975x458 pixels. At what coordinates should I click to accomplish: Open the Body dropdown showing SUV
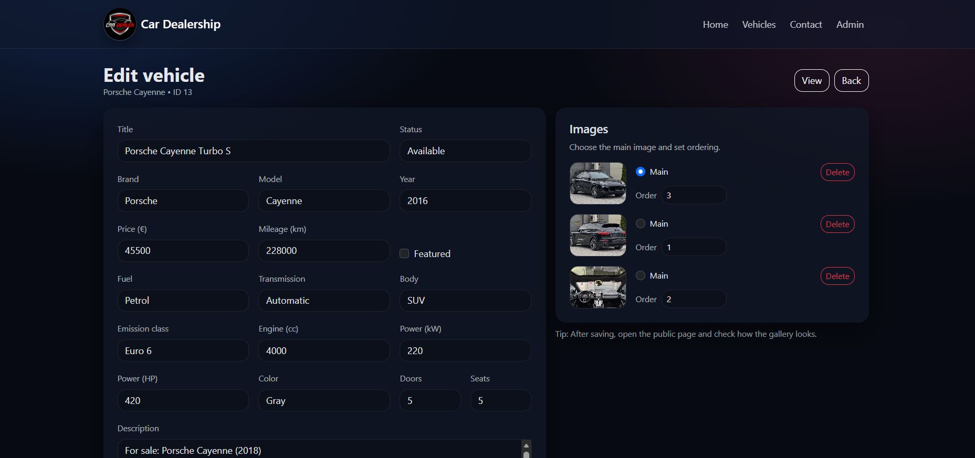(465, 301)
